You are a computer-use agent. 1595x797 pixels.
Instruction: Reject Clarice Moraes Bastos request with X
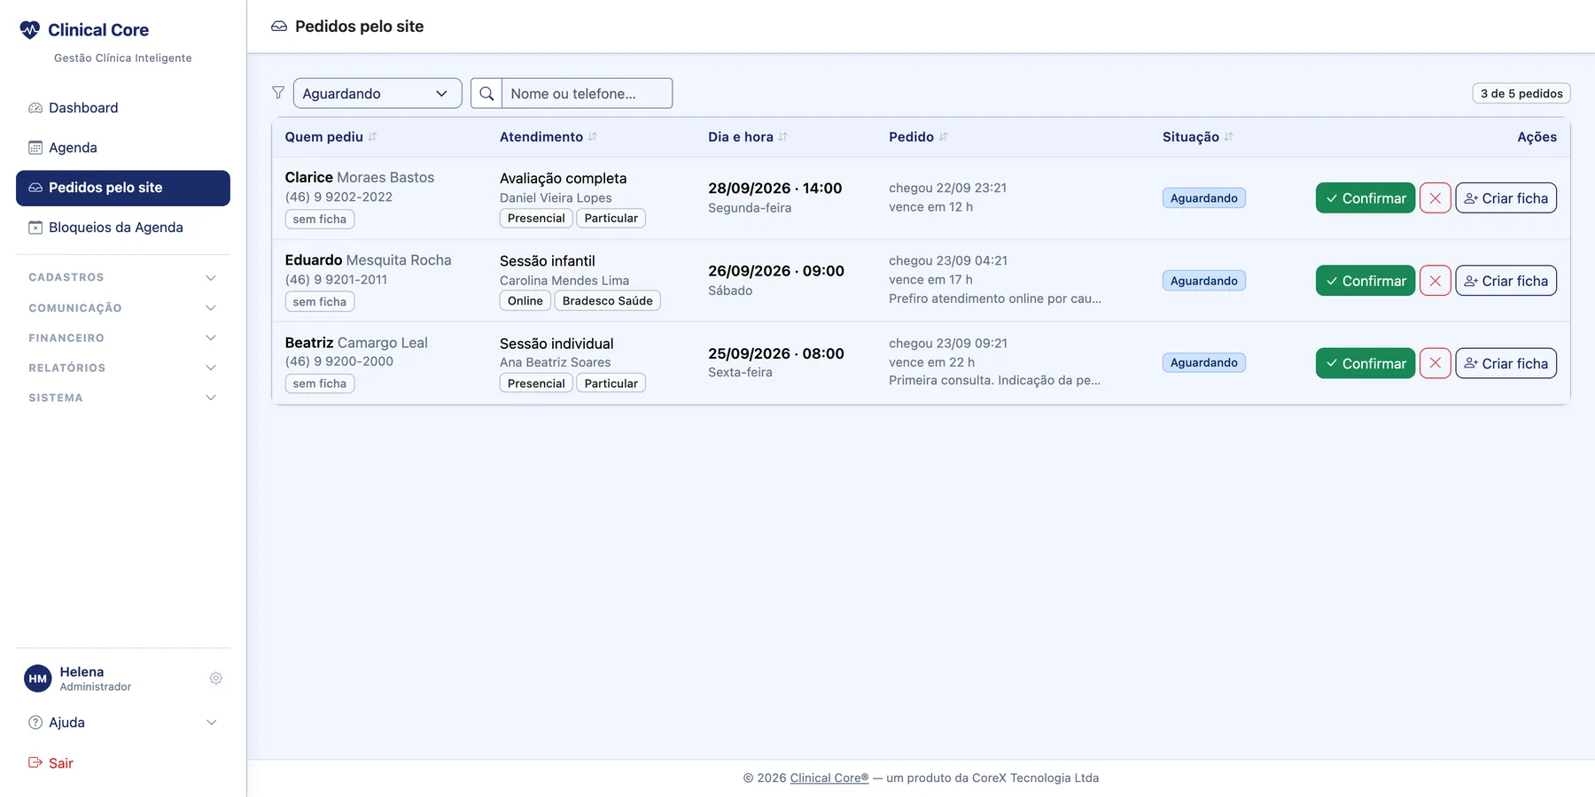pos(1435,198)
